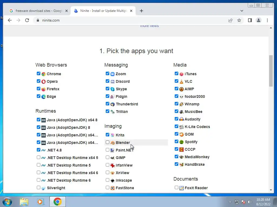Uncheck the K-Lite Codecs checkbox
277x207 pixels.
tap(176, 126)
